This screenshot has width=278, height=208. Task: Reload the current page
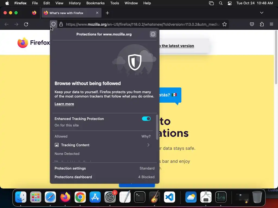click(x=26, y=24)
